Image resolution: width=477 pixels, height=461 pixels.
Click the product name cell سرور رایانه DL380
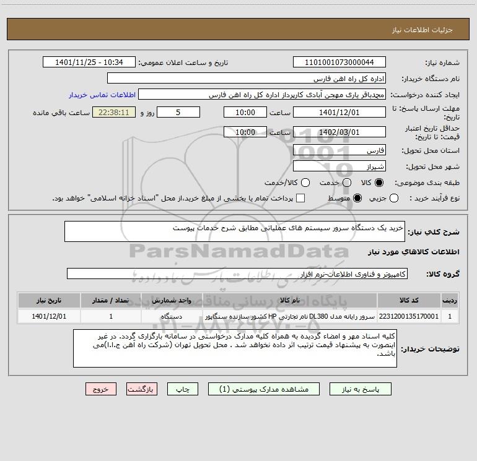290,316
